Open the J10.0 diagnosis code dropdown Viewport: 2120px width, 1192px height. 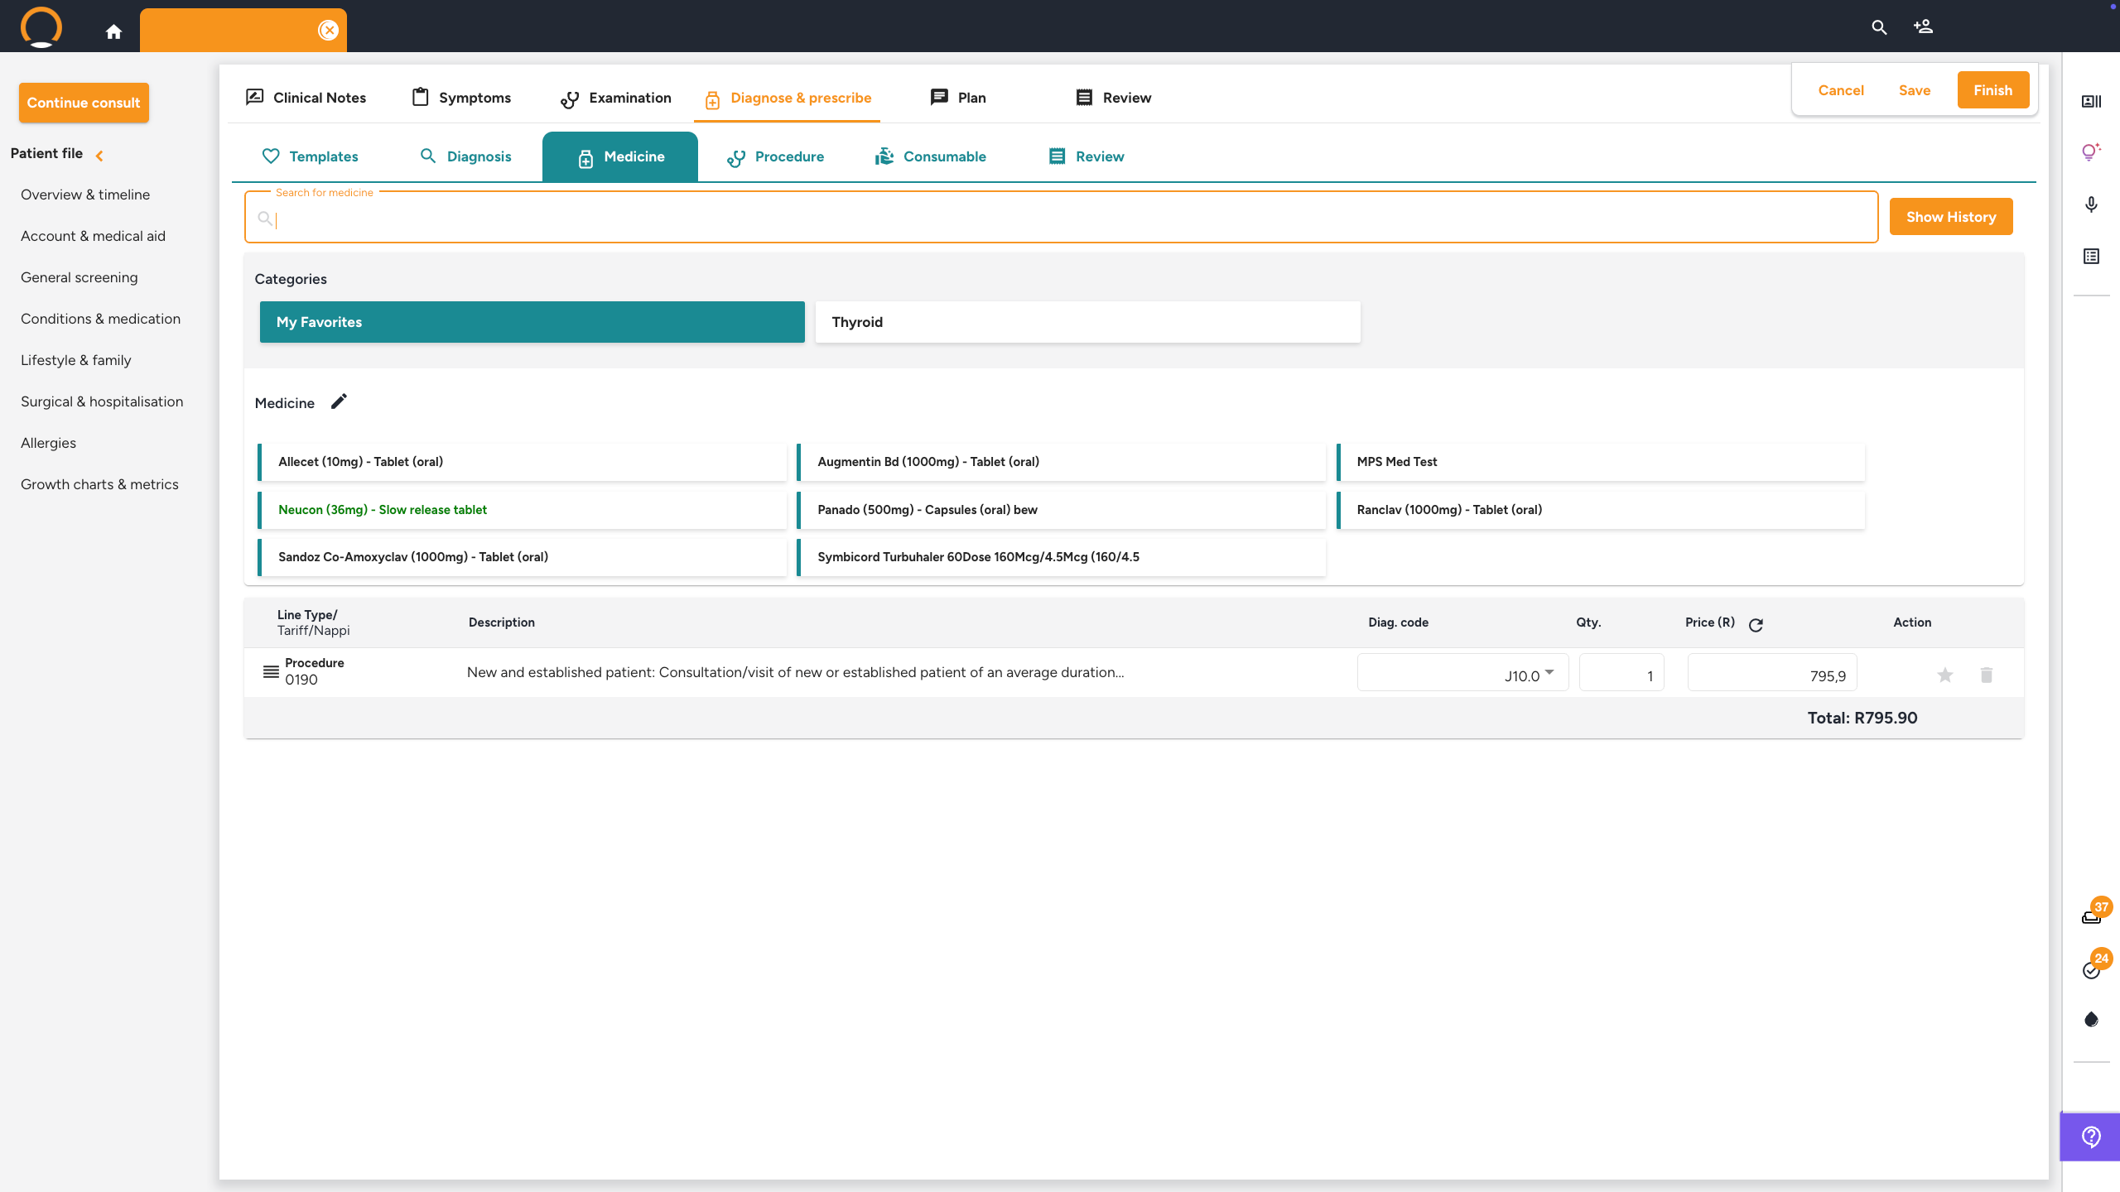tap(1549, 673)
